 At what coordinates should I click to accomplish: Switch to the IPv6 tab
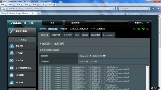[x=77, y=35]
